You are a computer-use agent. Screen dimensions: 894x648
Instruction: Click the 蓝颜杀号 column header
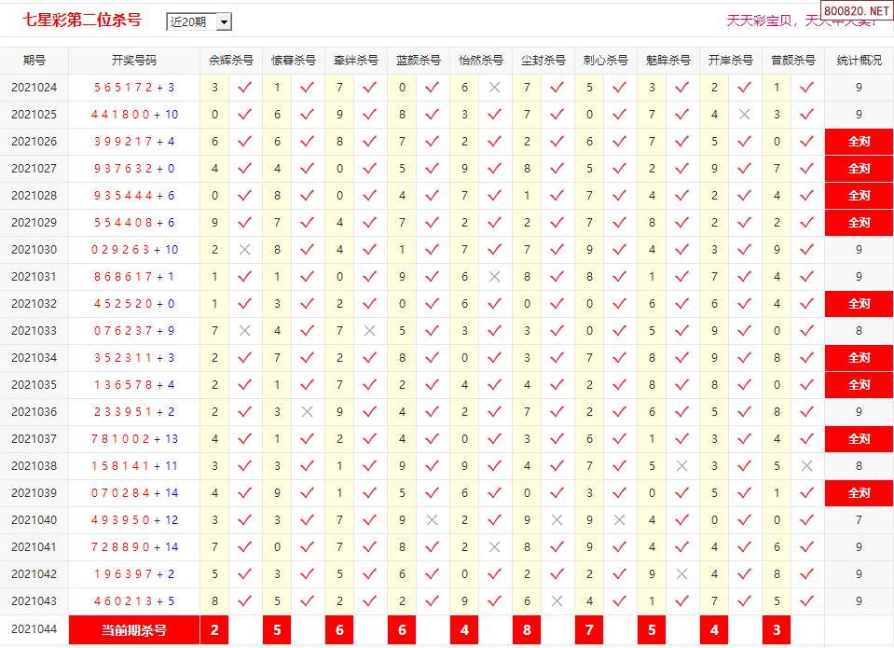(419, 61)
